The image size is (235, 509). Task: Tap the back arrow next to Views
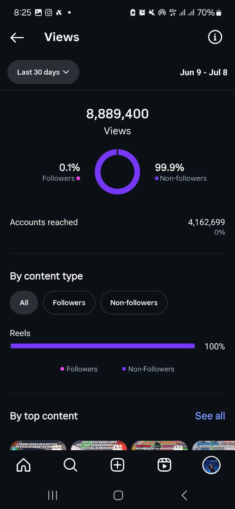[x=17, y=37]
